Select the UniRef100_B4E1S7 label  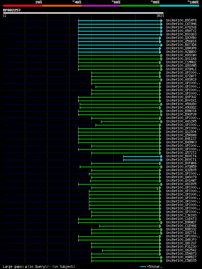tap(181, 139)
